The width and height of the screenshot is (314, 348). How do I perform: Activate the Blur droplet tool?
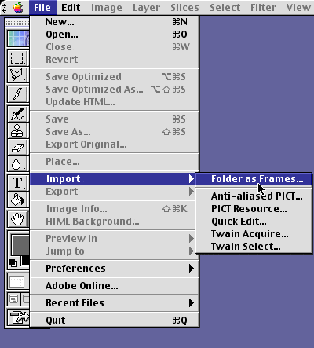coord(17,163)
